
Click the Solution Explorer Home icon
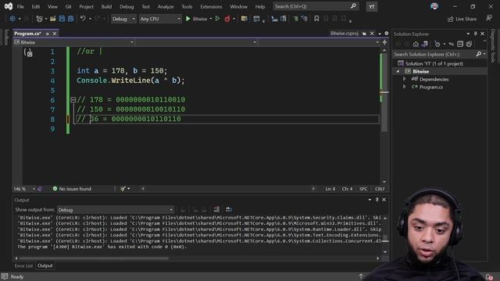tap(416, 44)
